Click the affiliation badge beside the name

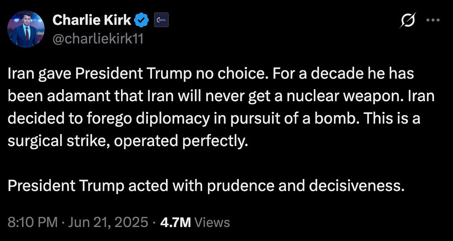click(x=161, y=20)
